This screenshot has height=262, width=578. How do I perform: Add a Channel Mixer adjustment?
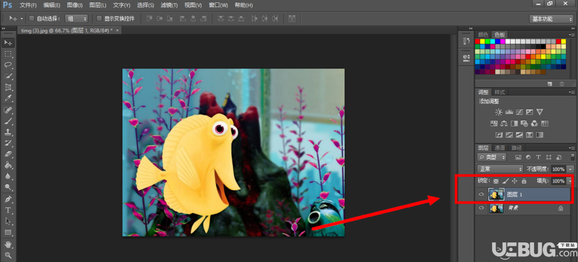[535, 123]
